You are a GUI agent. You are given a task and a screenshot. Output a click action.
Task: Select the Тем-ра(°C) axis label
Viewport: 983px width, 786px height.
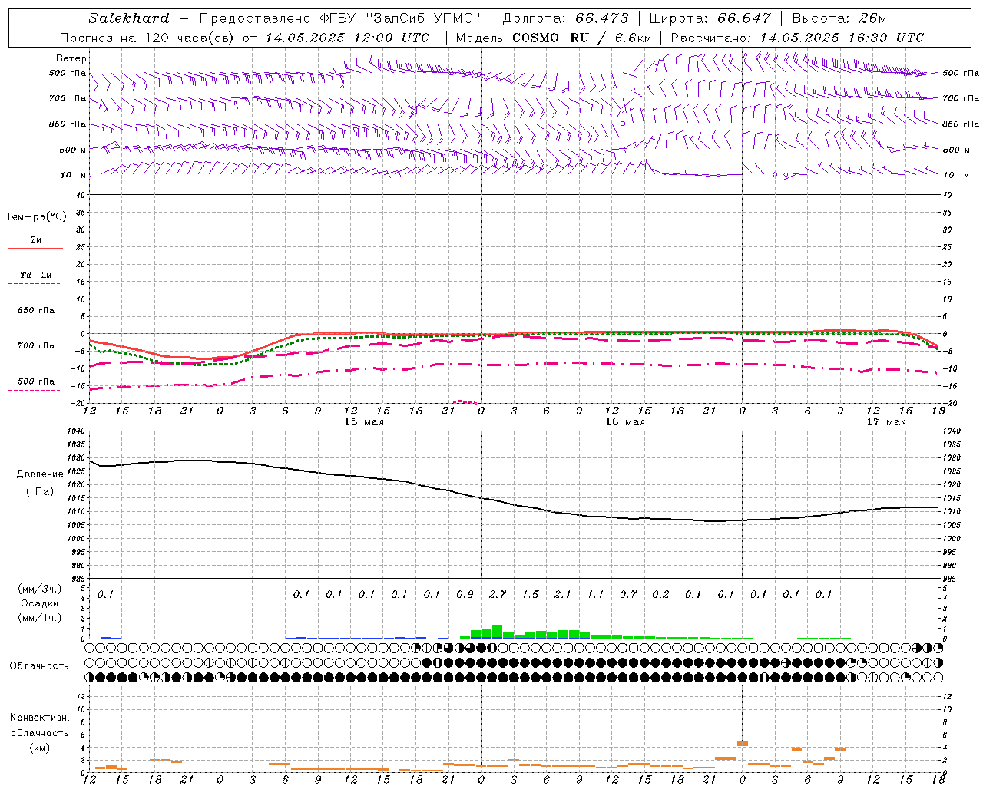(x=36, y=217)
